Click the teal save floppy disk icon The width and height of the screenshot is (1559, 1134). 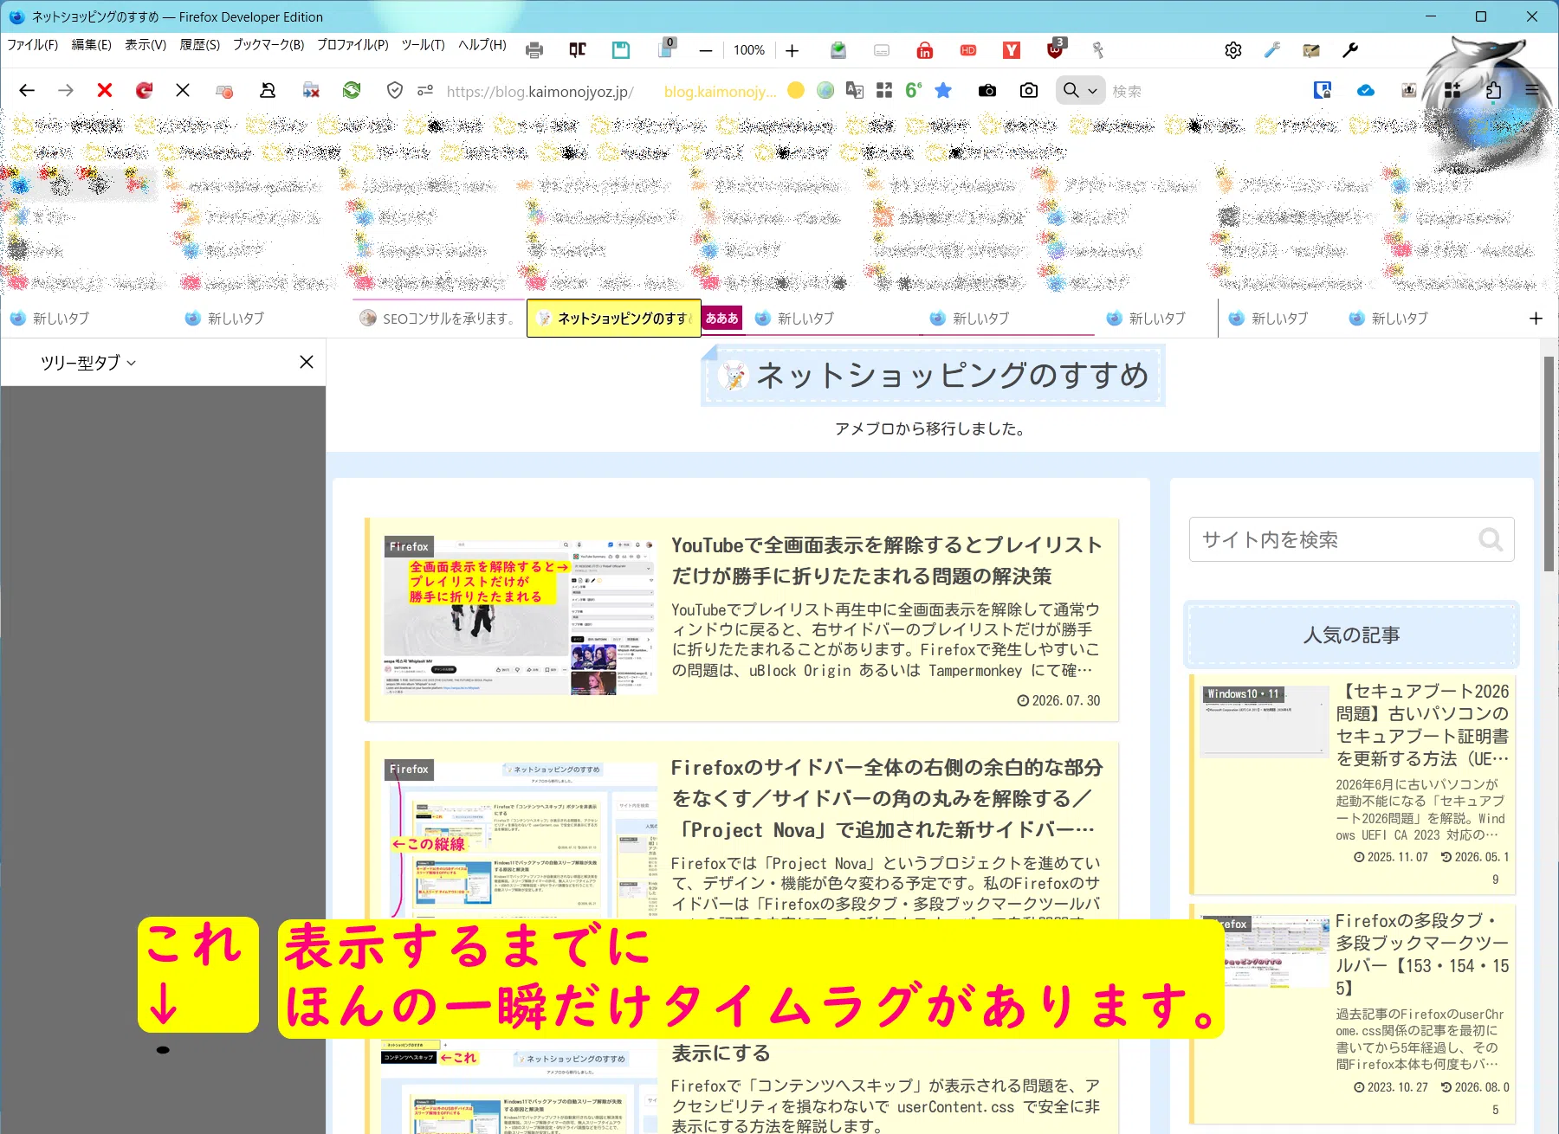point(621,50)
